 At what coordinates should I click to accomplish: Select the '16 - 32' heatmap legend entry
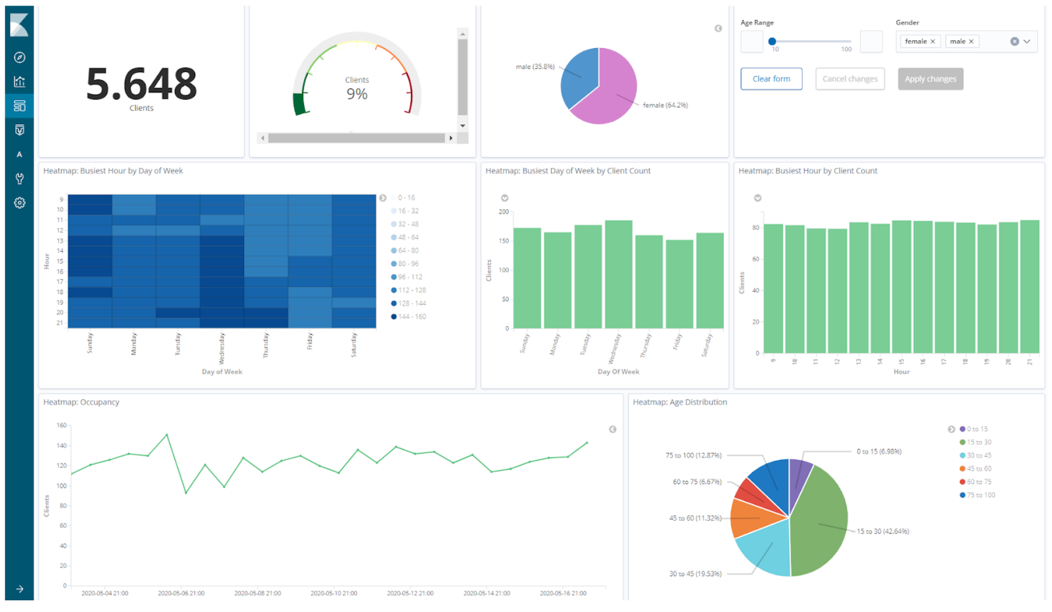405,211
